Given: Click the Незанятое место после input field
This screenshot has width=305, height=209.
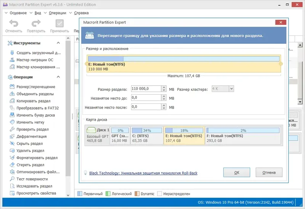Looking at the screenshot, I should point(146,107).
